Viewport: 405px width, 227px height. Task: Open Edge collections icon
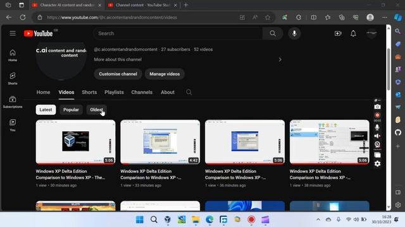(342, 17)
